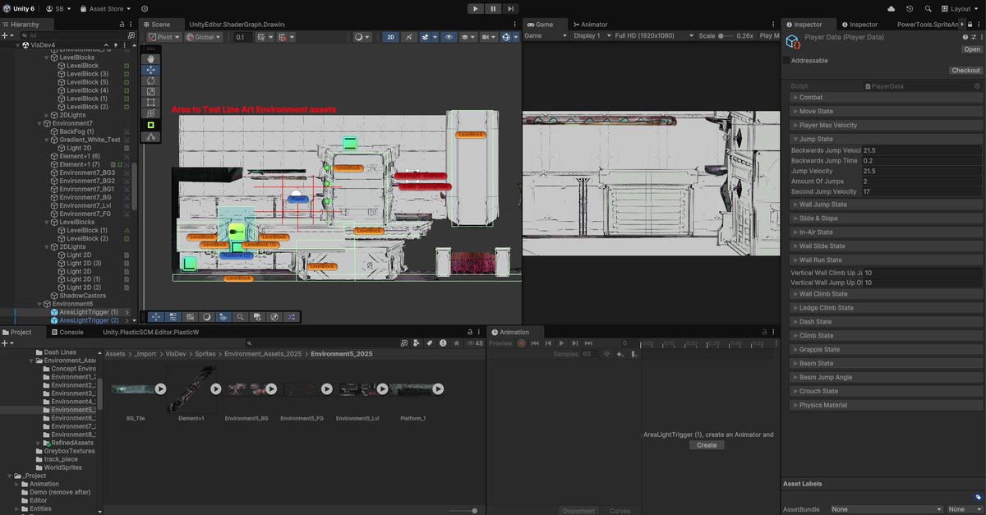
Task: Open the AssetBundle None dropdown
Action: [886, 509]
